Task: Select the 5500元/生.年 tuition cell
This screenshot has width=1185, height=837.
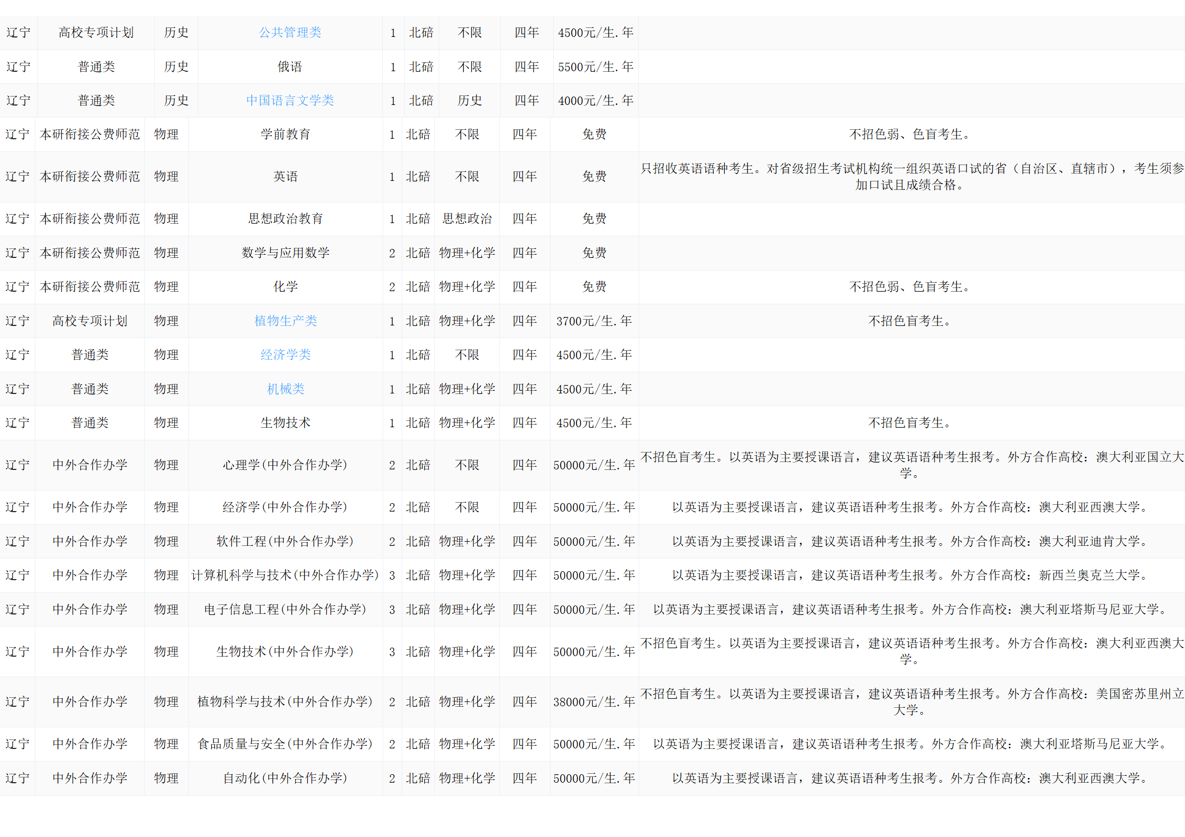Action: tap(595, 66)
